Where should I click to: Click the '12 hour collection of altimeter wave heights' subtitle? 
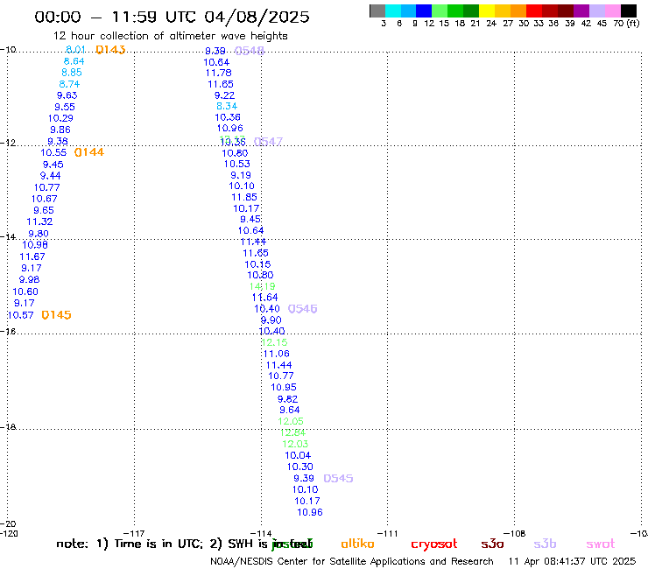point(170,36)
